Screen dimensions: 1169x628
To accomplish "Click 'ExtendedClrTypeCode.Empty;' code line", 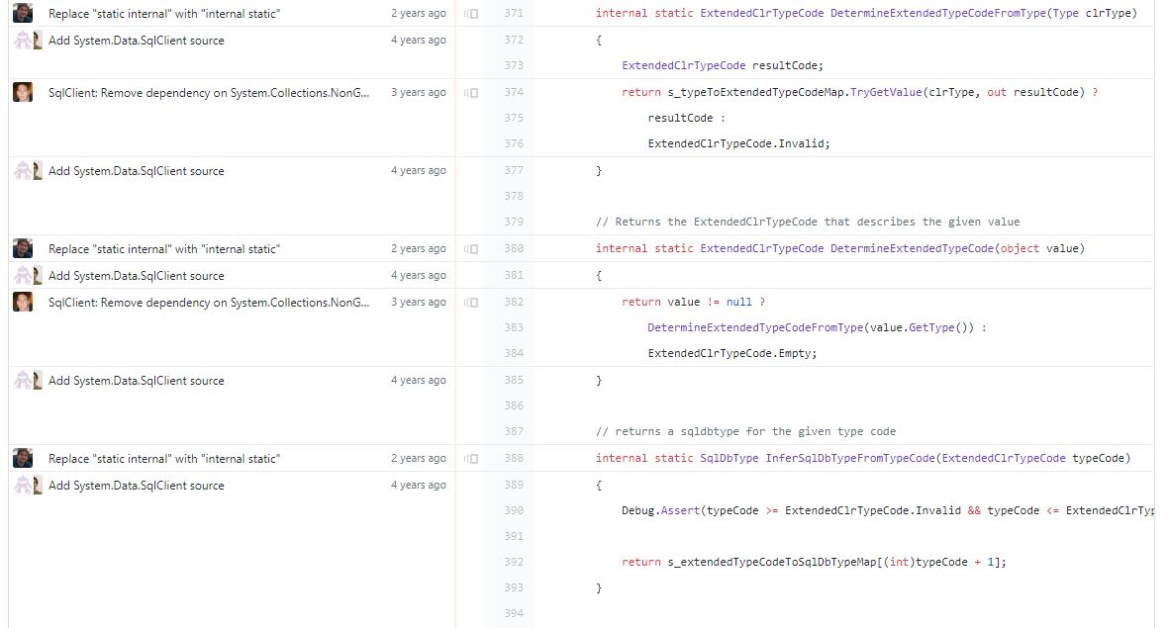I will click(732, 353).
